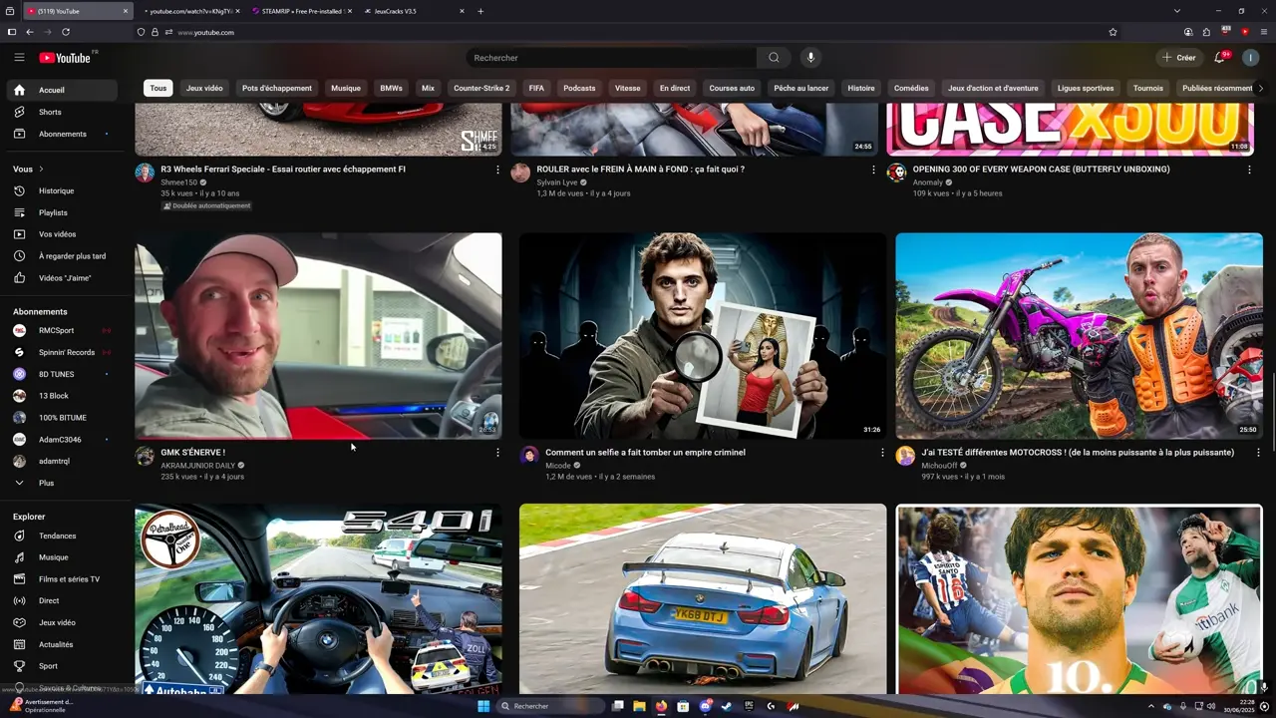Open À regarder plus tard
1276x718 pixels.
click(60, 256)
